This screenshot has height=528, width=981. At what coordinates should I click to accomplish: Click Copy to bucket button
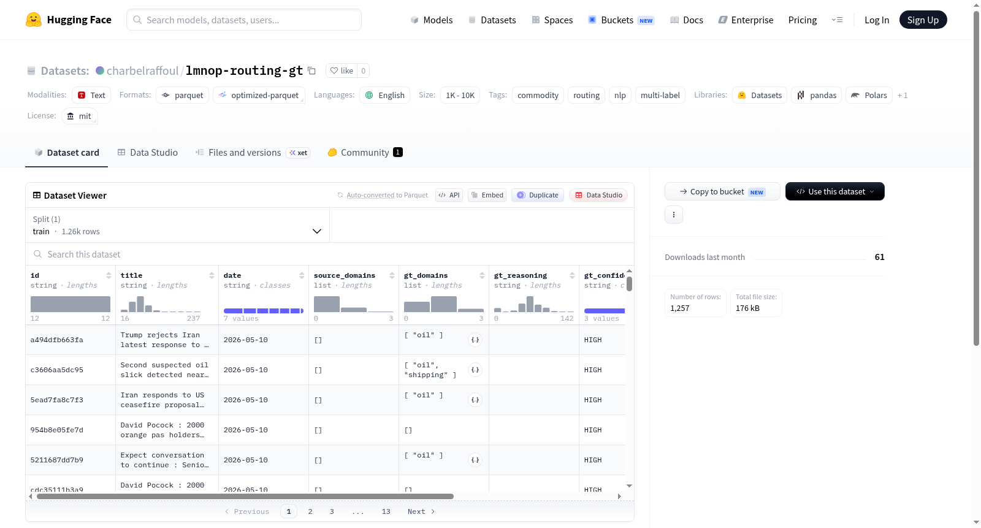tap(722, 191)
